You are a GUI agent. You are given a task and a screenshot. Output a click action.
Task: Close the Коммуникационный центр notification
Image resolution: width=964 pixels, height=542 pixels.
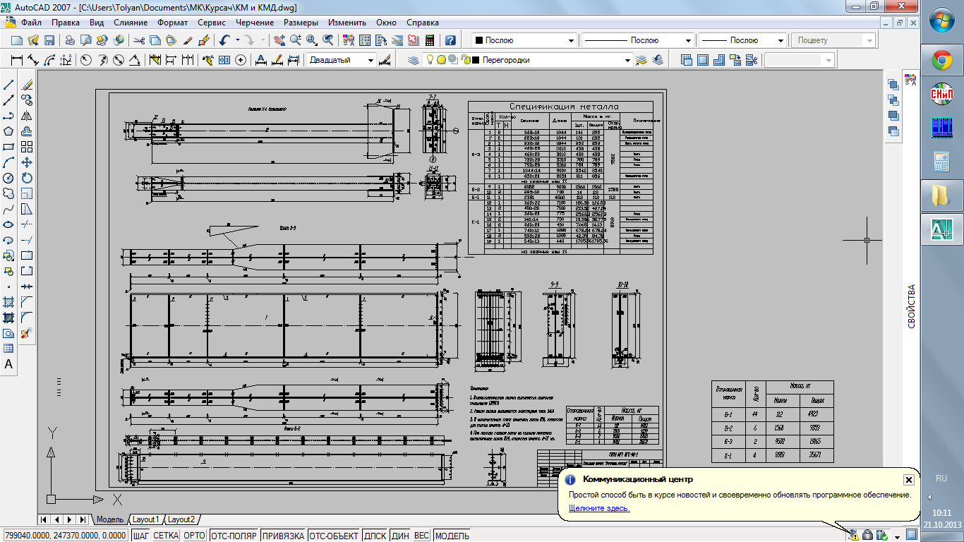click(909, 480)
